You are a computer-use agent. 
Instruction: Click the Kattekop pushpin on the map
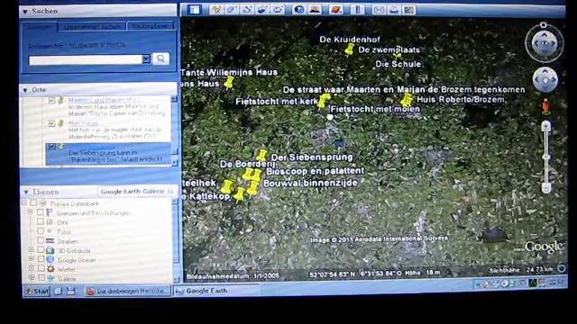pyautogui.click(x=240, y=194)
